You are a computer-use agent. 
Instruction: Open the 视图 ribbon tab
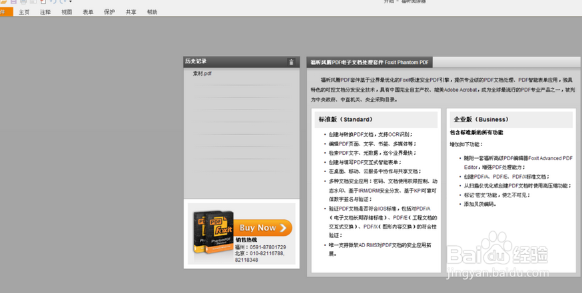pos(67,12)
